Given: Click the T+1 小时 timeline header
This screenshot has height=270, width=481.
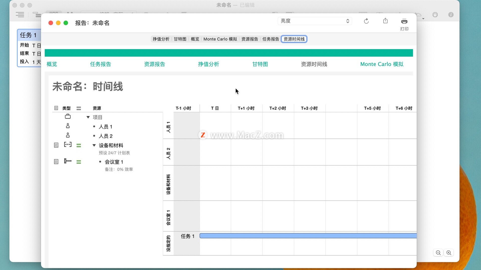Looking at the screenshot, I should click(x=246, y=108).
